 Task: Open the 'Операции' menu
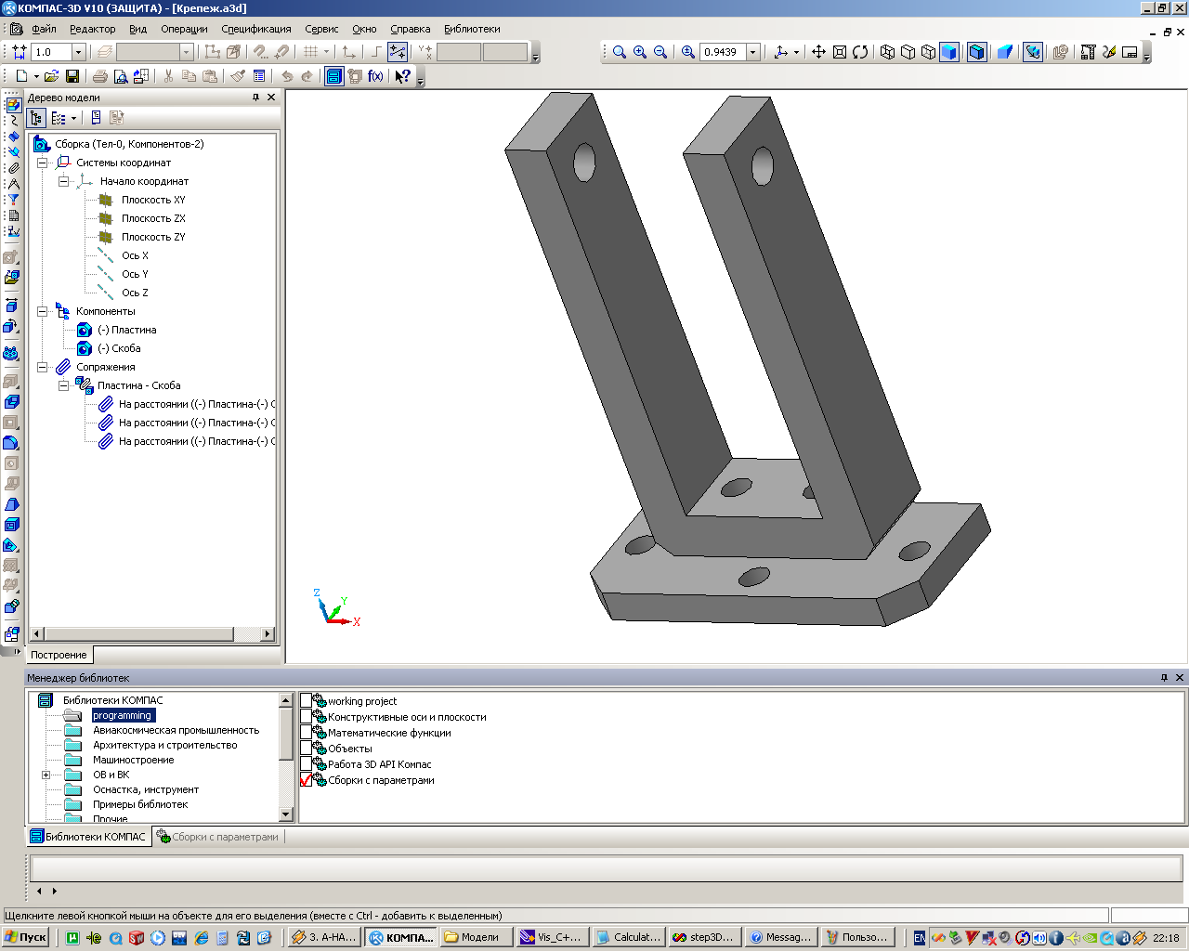pyautogui.click(x=184, y=29)
